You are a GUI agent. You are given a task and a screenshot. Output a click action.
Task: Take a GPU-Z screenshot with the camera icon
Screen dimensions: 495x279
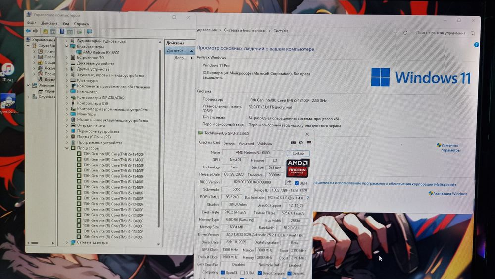coord(293,143)
